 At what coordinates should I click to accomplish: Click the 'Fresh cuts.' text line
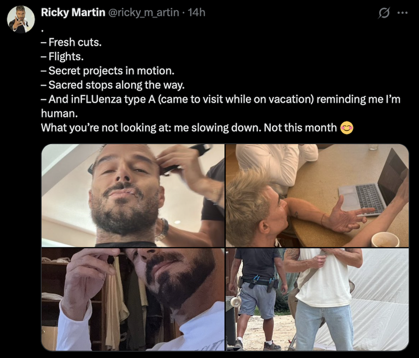pos(72,42)
